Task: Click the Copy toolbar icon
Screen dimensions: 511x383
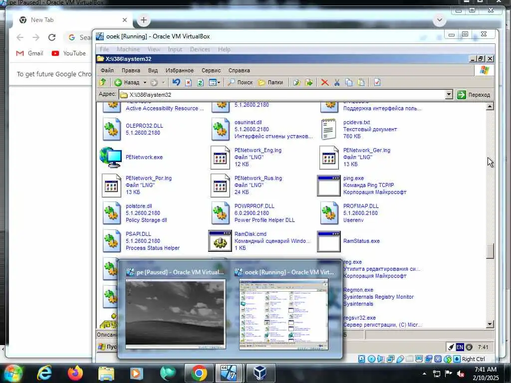Action: point(349,82)
